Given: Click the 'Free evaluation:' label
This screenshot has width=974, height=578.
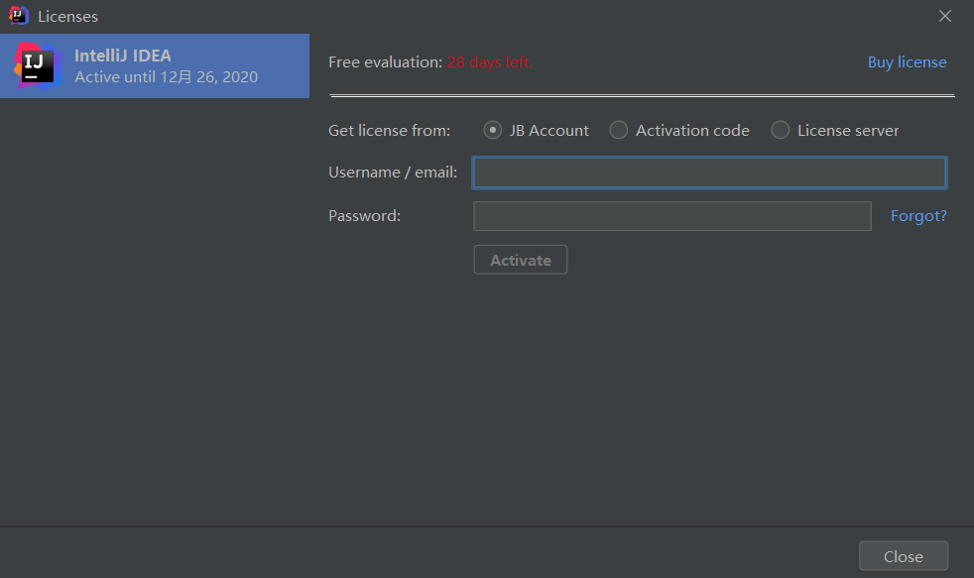Looking at the screenshot, I should coord(385,62).
